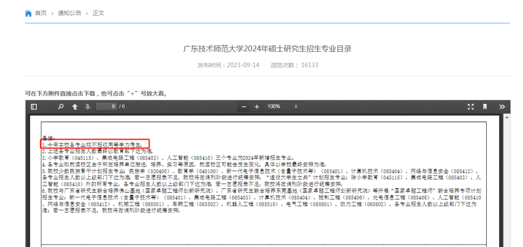Go to next page arrow

click(x=88, y=106)
